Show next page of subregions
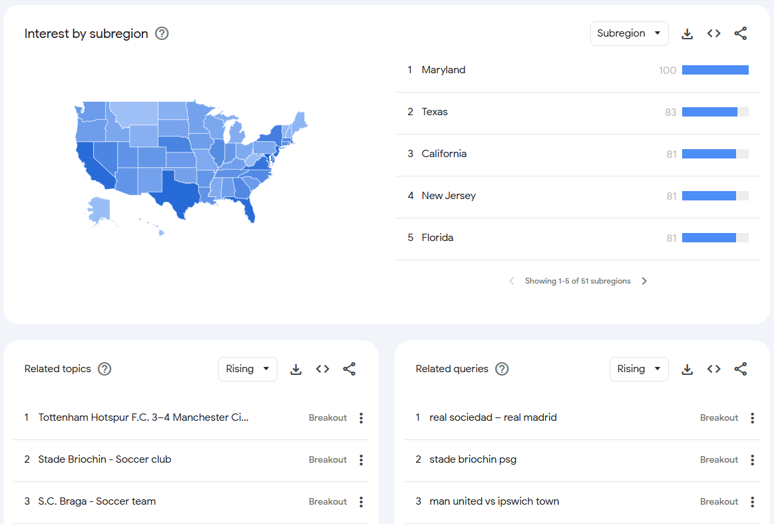 click(x=644, y=280)
